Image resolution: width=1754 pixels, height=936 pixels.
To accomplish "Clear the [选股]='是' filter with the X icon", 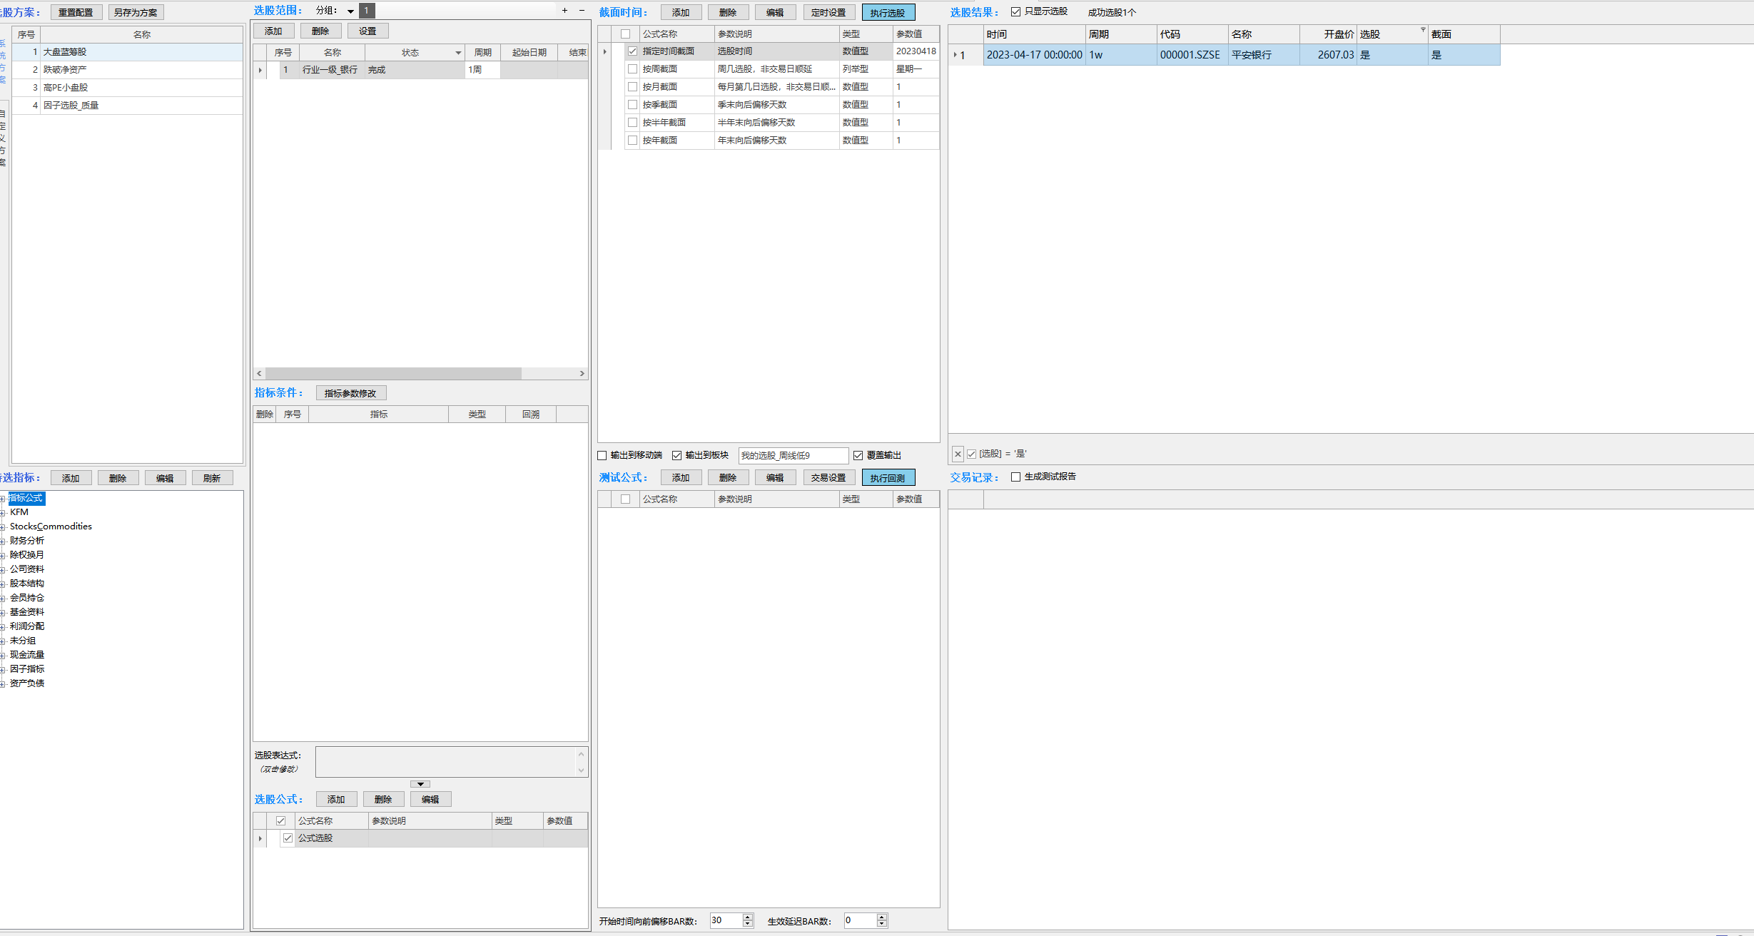I will (x=958, y=454).
